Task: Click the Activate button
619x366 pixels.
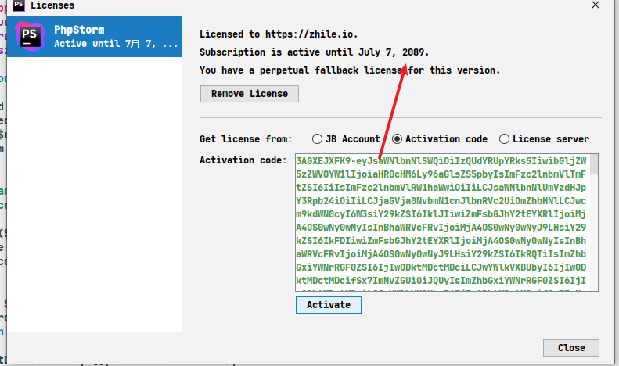Action: tap(329, 305)
